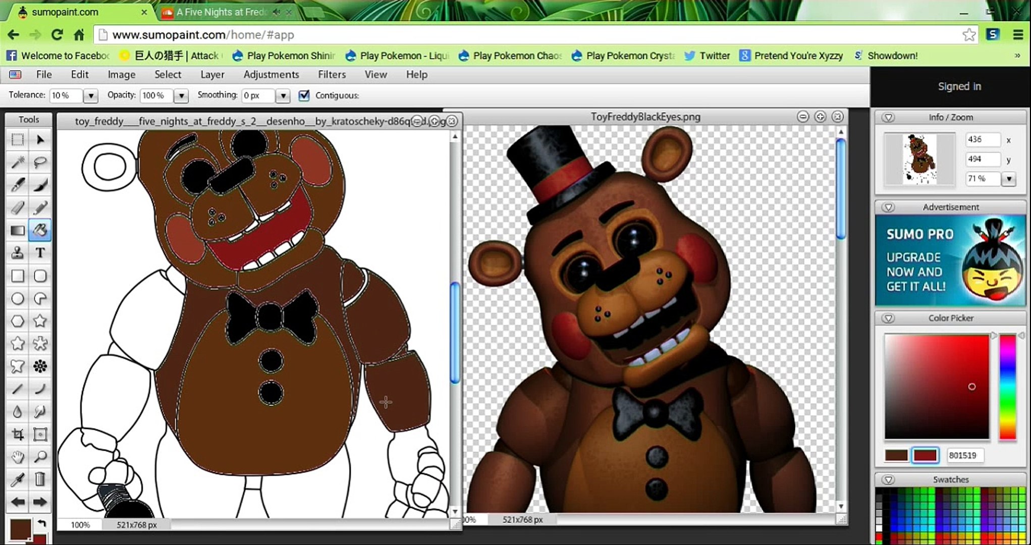Screen dimensions: 1031x545
Task: Select the Clone Stamp tool
Action: click(18, 253)
